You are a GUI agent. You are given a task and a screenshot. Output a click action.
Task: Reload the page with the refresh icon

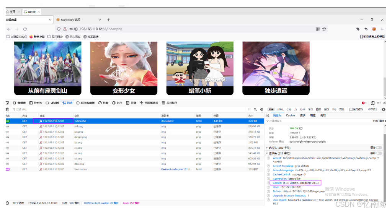[x=25, y=29]
